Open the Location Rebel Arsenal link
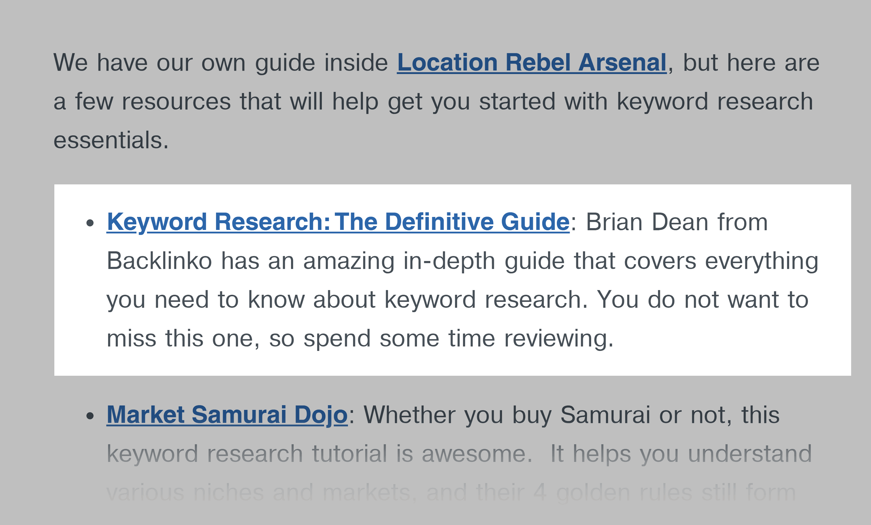 click(532, 63)
